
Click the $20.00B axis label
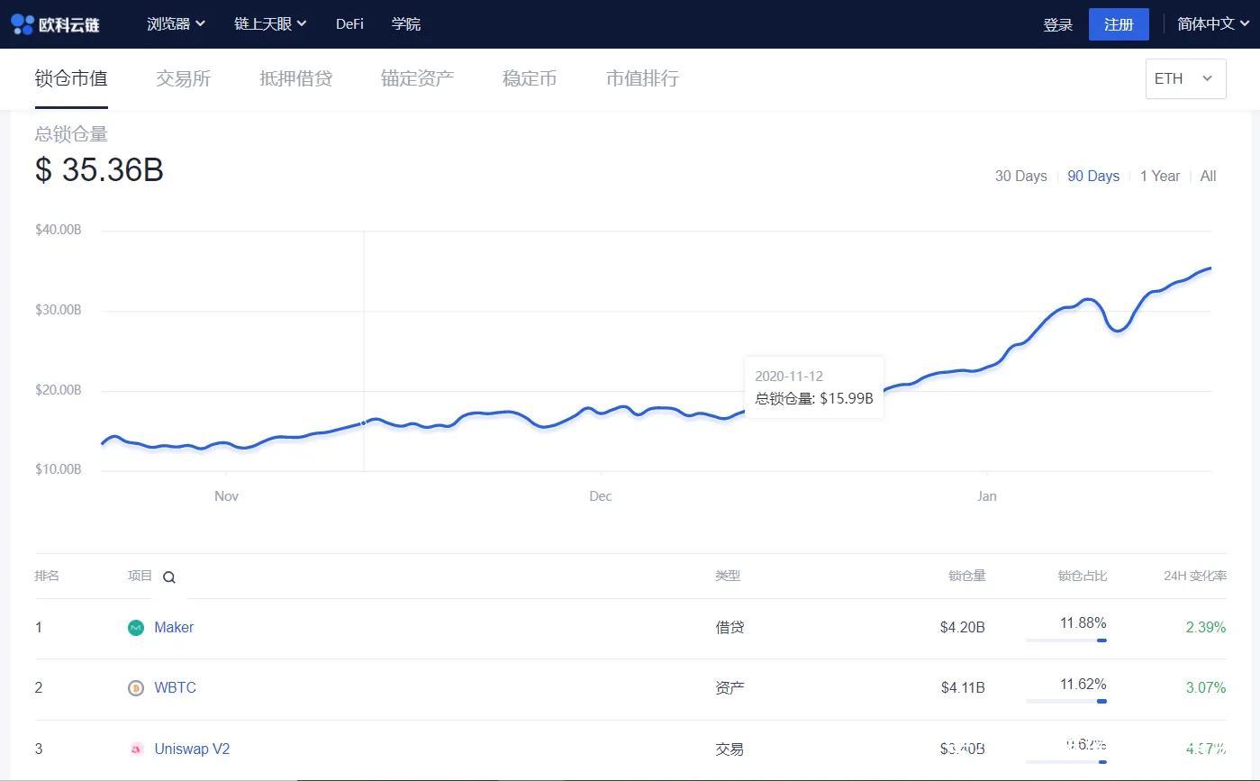[59, 390]
